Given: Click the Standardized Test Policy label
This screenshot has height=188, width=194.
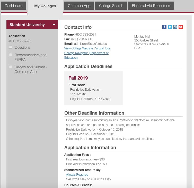Looking at the screenshot, I should click(x=83, y=170).
